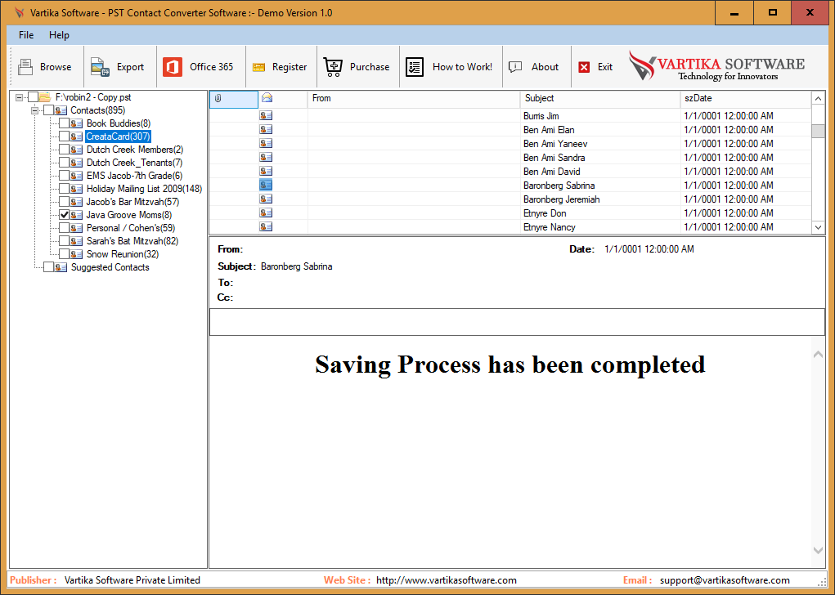Collapse the Contacts(895) tree node

(34, 110)
